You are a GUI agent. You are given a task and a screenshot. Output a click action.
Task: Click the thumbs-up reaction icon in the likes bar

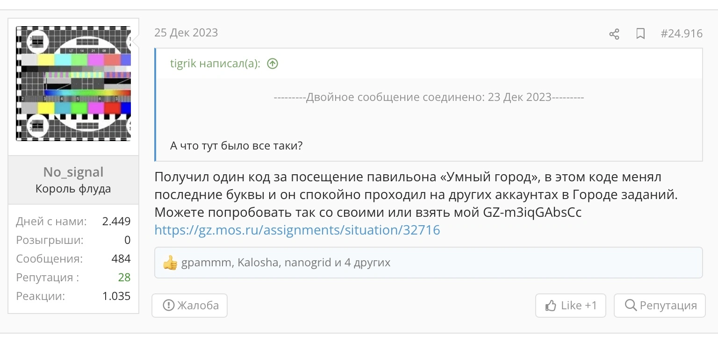[170, 263]
